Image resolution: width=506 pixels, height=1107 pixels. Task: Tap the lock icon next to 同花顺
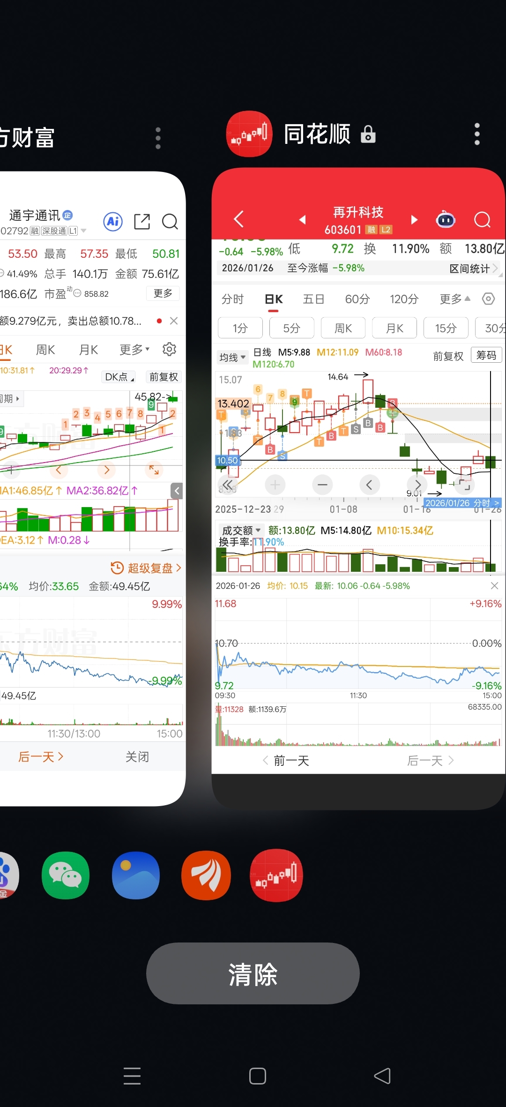click(368, 135)
